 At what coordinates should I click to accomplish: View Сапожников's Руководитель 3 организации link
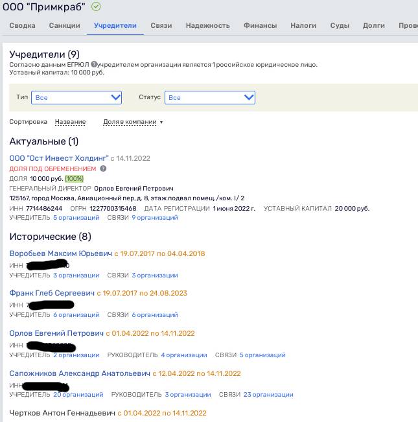(x=188, y=395)
